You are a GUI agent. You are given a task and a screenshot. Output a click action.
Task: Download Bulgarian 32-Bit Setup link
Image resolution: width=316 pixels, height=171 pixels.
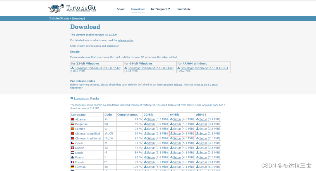[151, 124]
